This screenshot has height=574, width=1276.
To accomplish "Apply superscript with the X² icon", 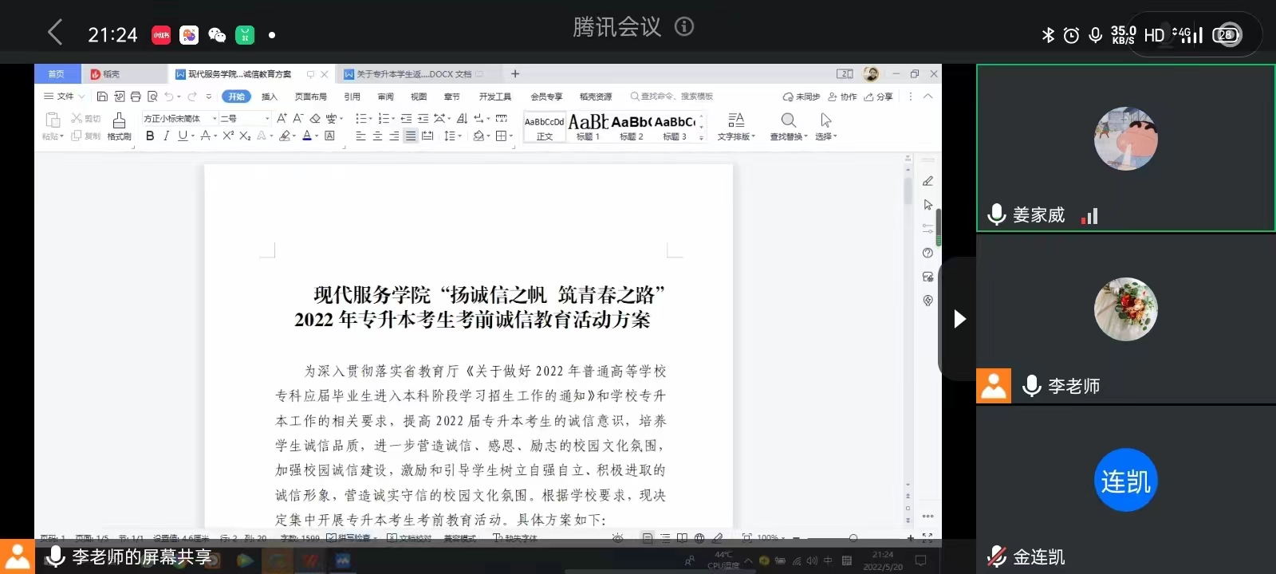I will coord(228,136).
